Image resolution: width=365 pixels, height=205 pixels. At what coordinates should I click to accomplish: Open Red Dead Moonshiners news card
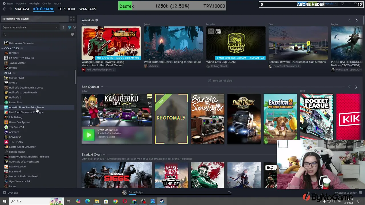pos(111,43)
